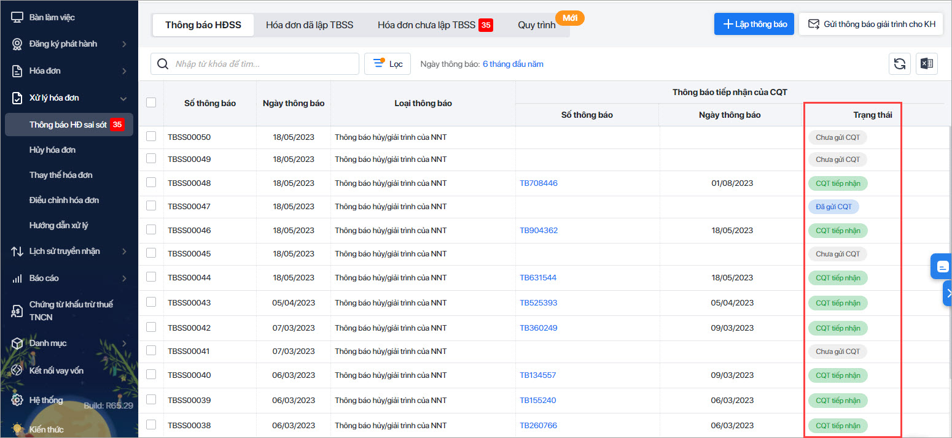Click the refresh data icon
Image resolution: width=952 pixels, height=438 pixels.
pos(900,64)
